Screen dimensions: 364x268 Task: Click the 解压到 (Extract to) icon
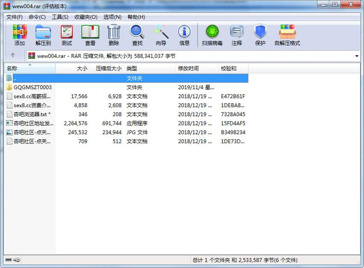tap(43, 32)
